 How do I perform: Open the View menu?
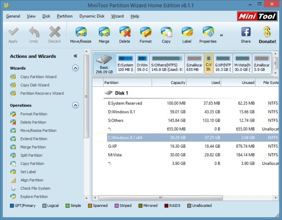tap(31, 16)
